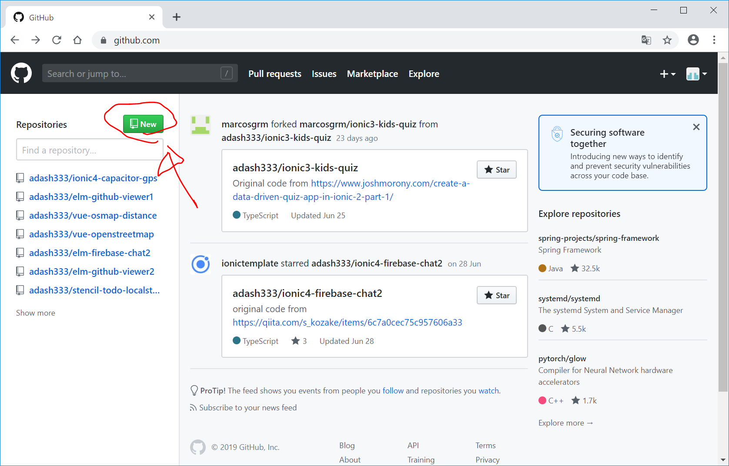Click the ionictemplate avatar icon

[201, 264]
